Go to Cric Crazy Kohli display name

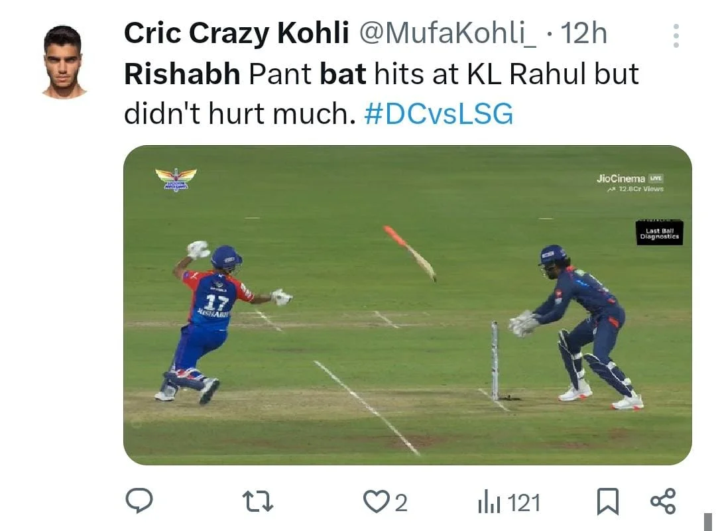237,33
